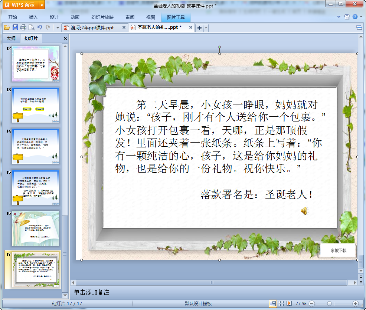Select slide 13 thumbnail
The height and width of the screenshot is (310, 366).
[36, 105]
